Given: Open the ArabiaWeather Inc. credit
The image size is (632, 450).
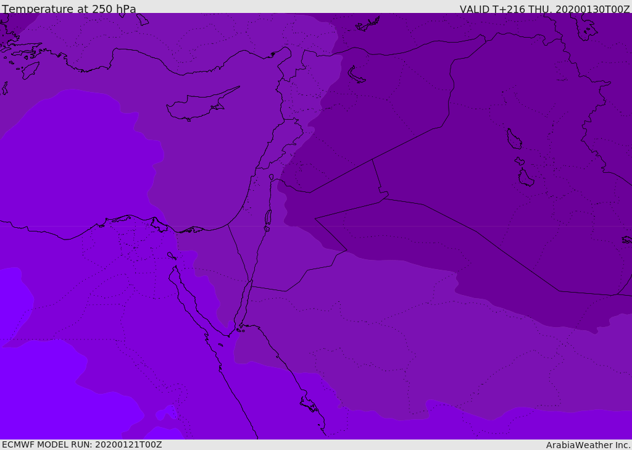Looking at the screenshot, I should click(588, 445).
